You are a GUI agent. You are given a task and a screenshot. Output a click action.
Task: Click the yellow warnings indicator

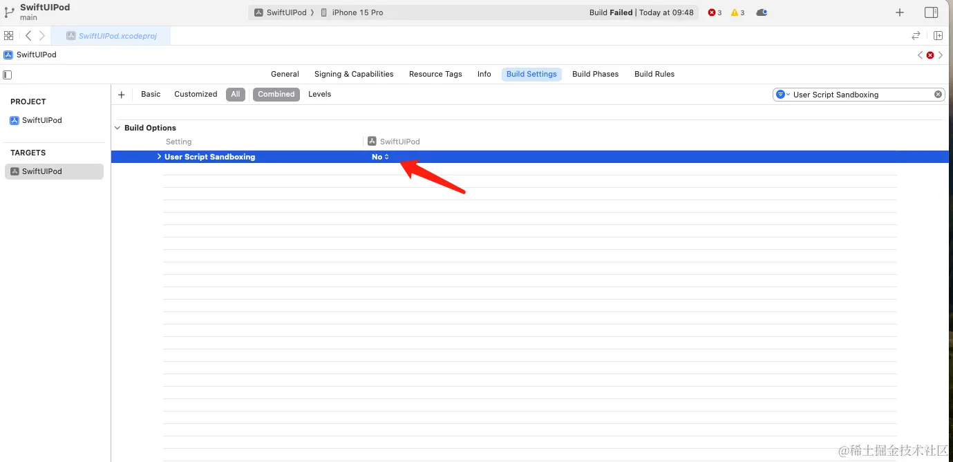[737, 12]
